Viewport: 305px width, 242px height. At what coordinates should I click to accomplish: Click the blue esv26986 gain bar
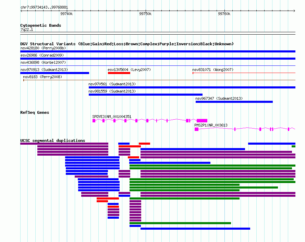(x=158, y=59)
